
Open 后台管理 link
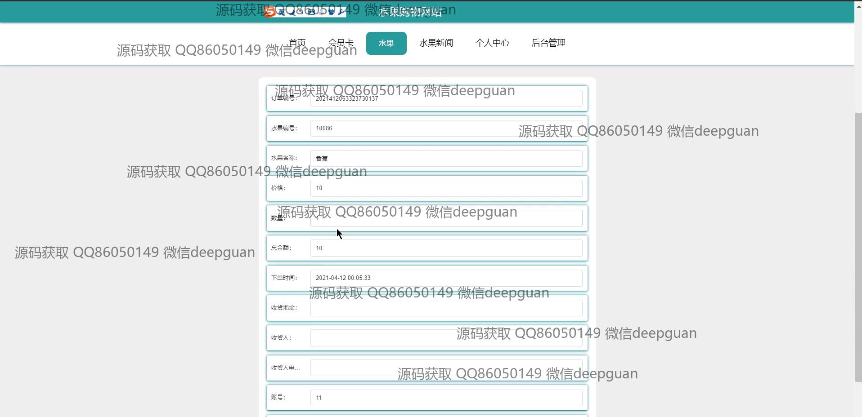click(548, 43)
